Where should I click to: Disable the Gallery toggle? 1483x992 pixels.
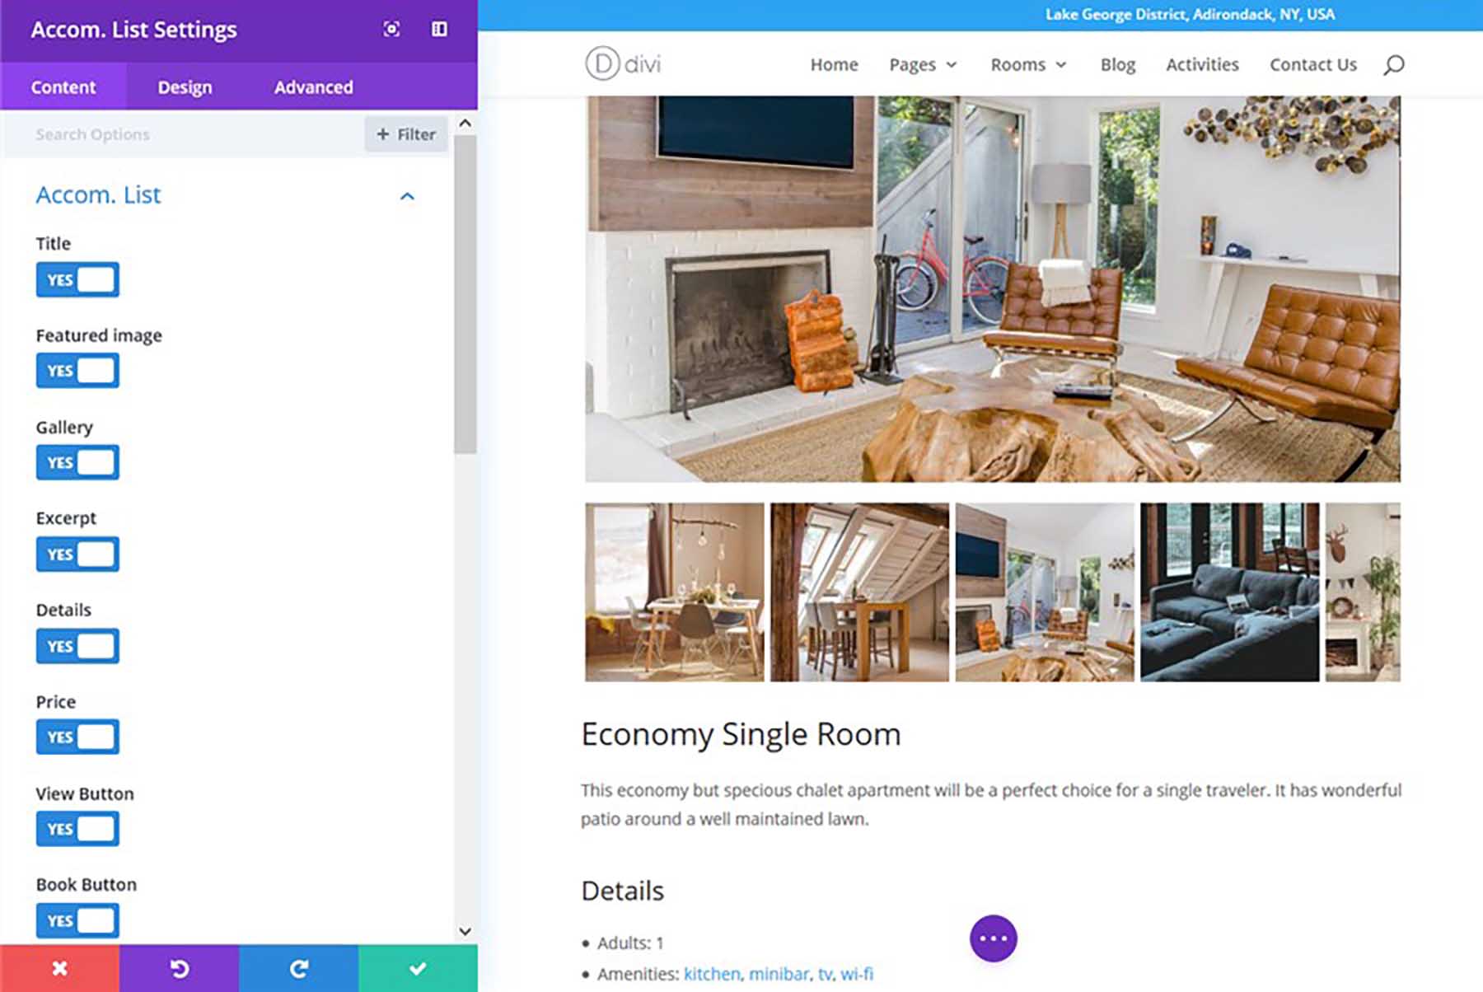pyautogui.click(x=77, y=462)
